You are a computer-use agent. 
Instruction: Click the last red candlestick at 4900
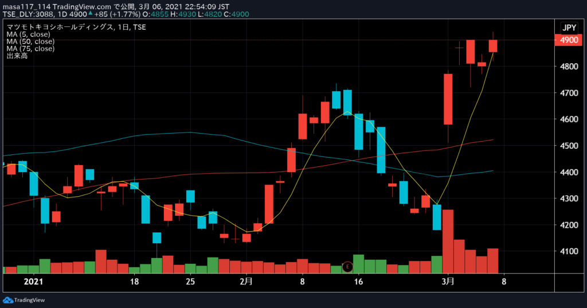[x=493, y=46]
